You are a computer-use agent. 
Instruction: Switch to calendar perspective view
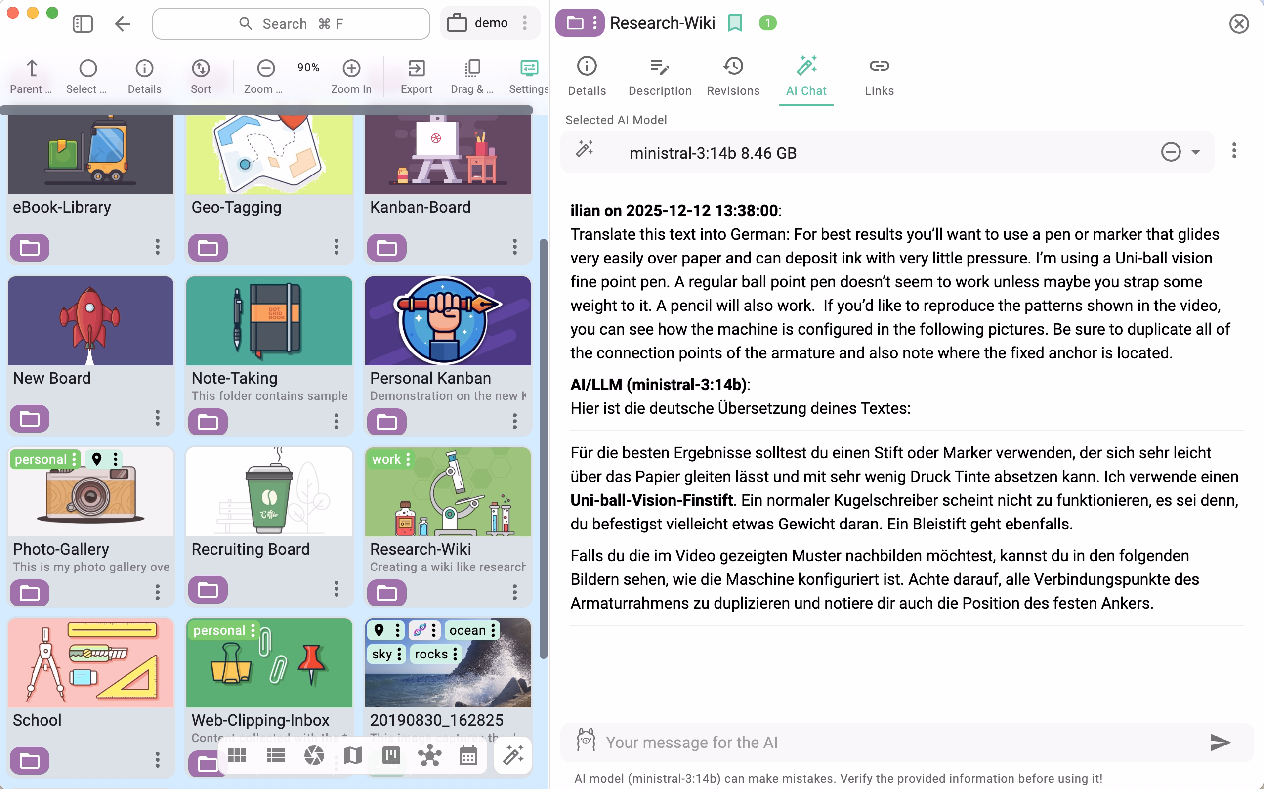pos(468,755)
